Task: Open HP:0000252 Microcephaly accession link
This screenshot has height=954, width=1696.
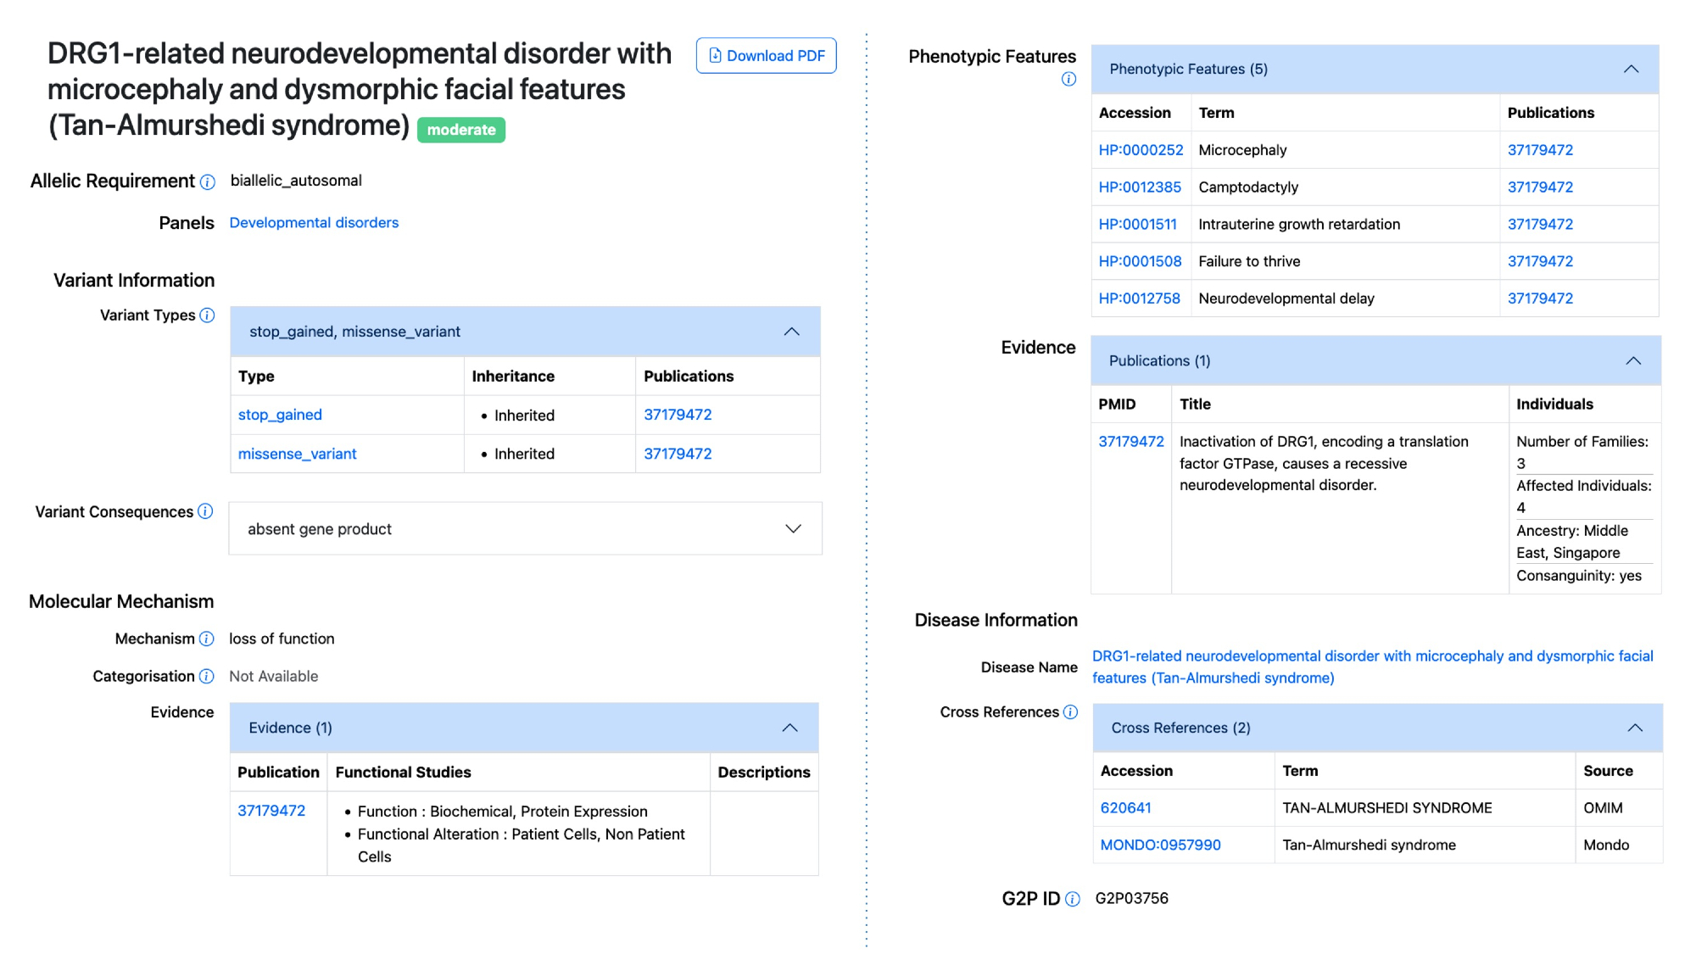Action: 1140,150
